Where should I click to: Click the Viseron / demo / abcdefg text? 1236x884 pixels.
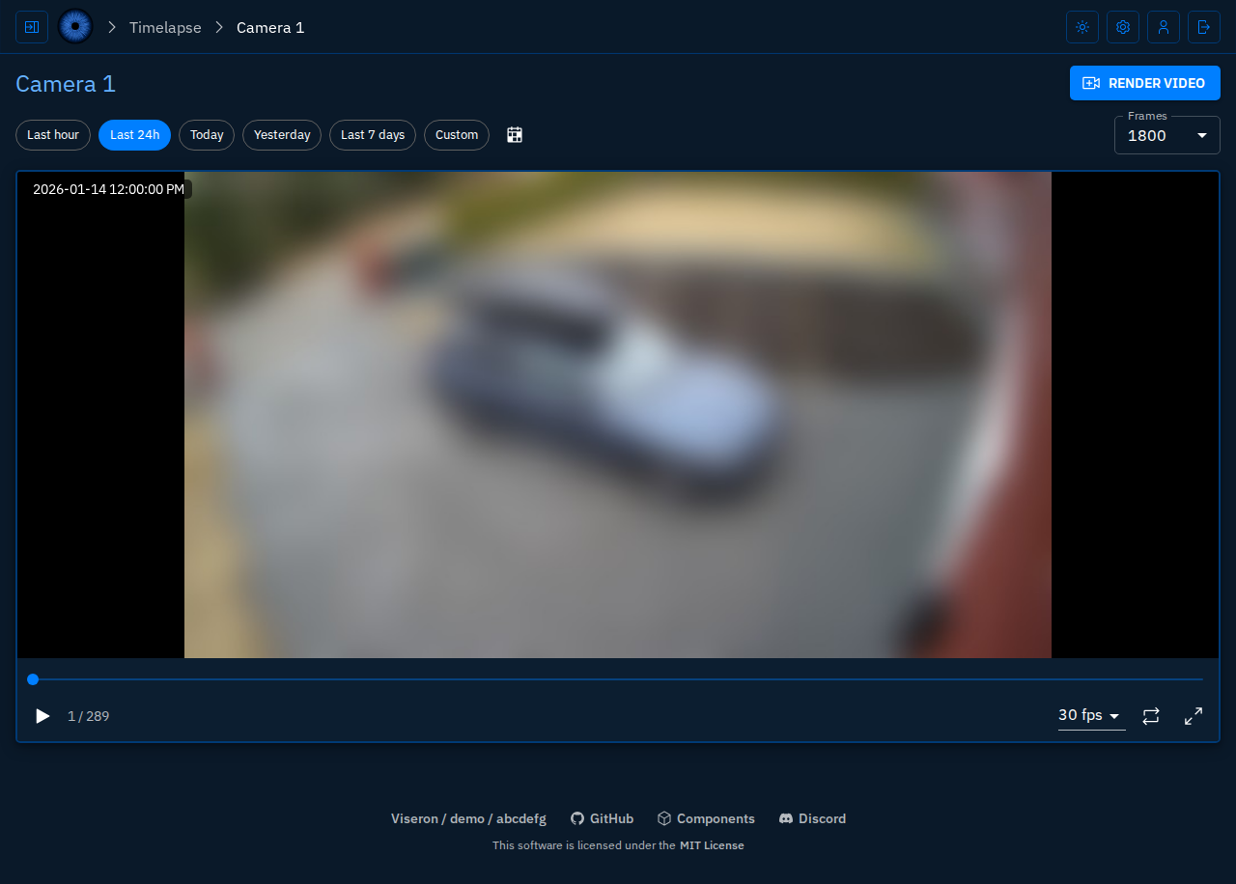click(468, 818)
